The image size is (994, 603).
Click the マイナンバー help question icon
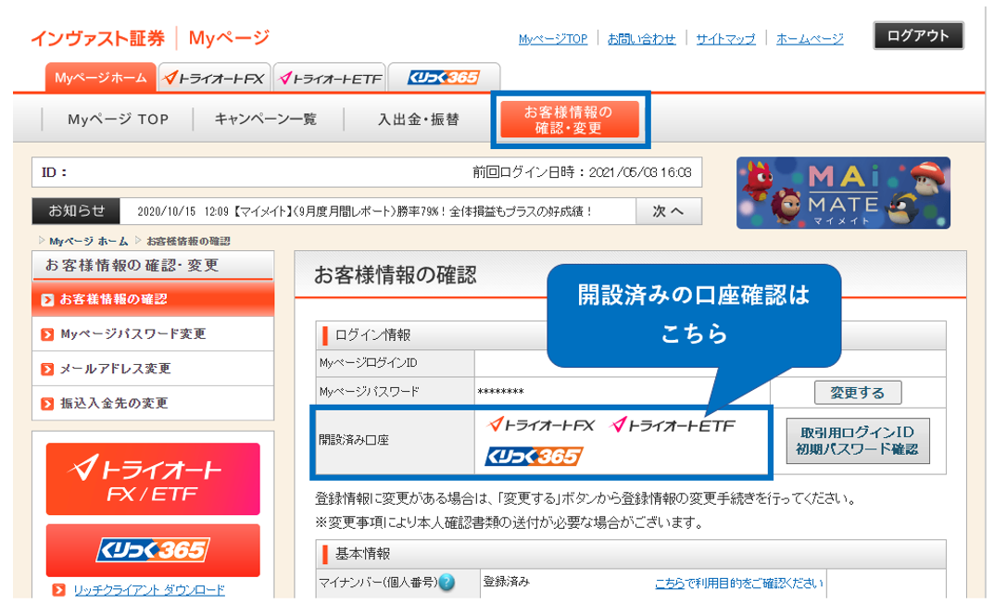tap(447, 582)
